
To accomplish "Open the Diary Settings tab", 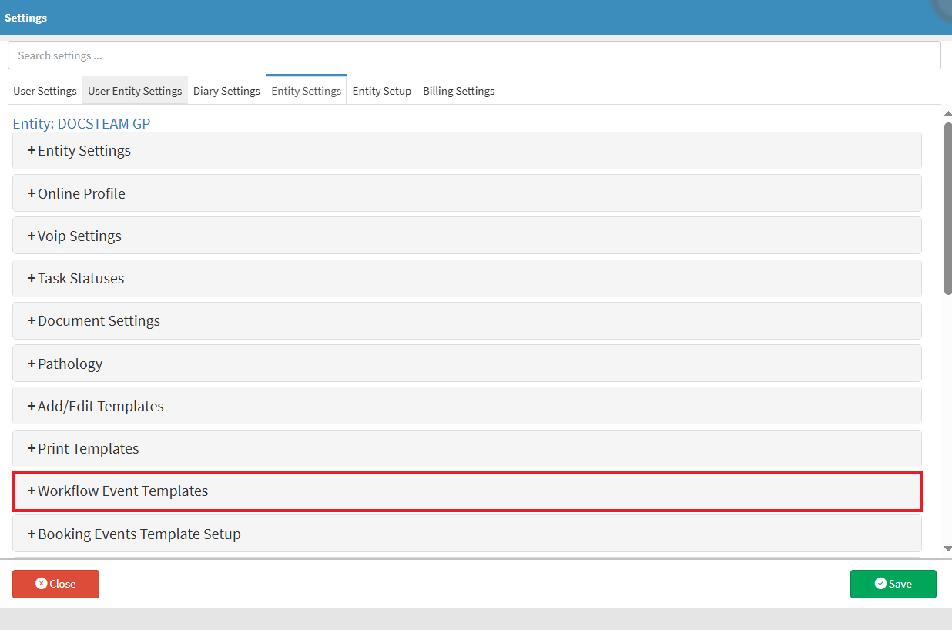I will (226, 91).
